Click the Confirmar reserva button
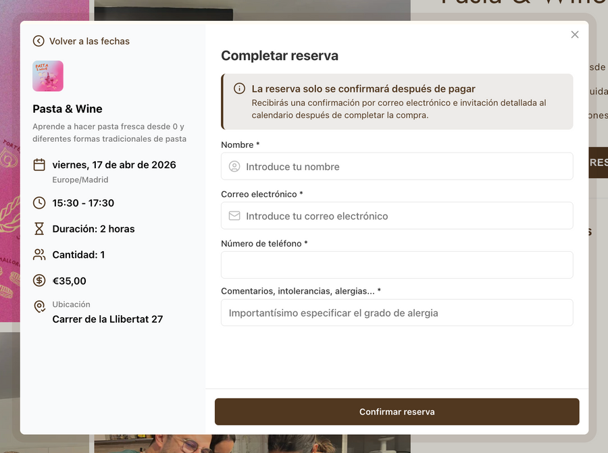608x453 pixels. click(397, 412)
